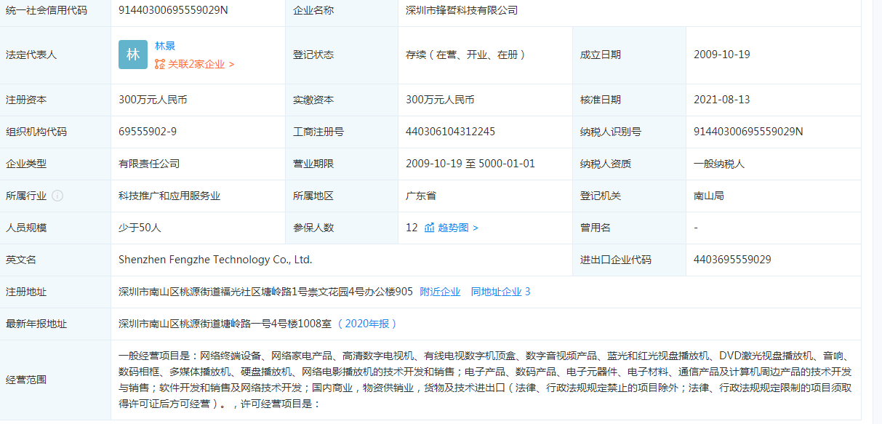Click enterprise type 有限责任公司
The image size is (882, 424).
tap(149, 164)
